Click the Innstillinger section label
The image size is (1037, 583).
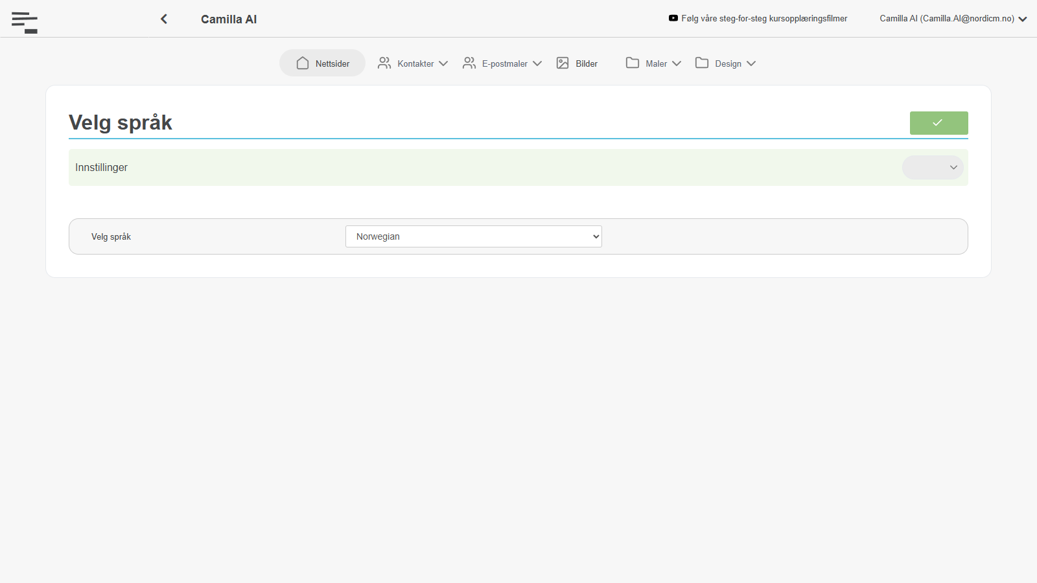click(x=101, y=167)
